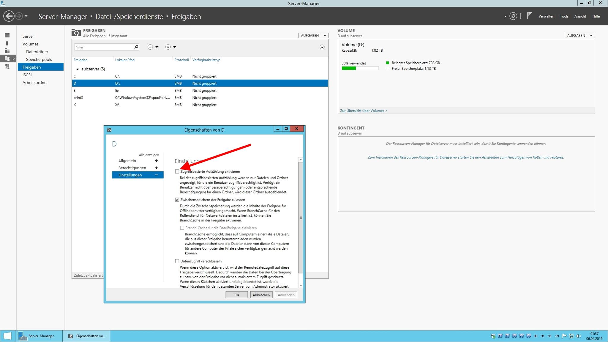Click down arrow of dialog scrollbar
The height and width of the screenshot is (342, 608).
301,285
